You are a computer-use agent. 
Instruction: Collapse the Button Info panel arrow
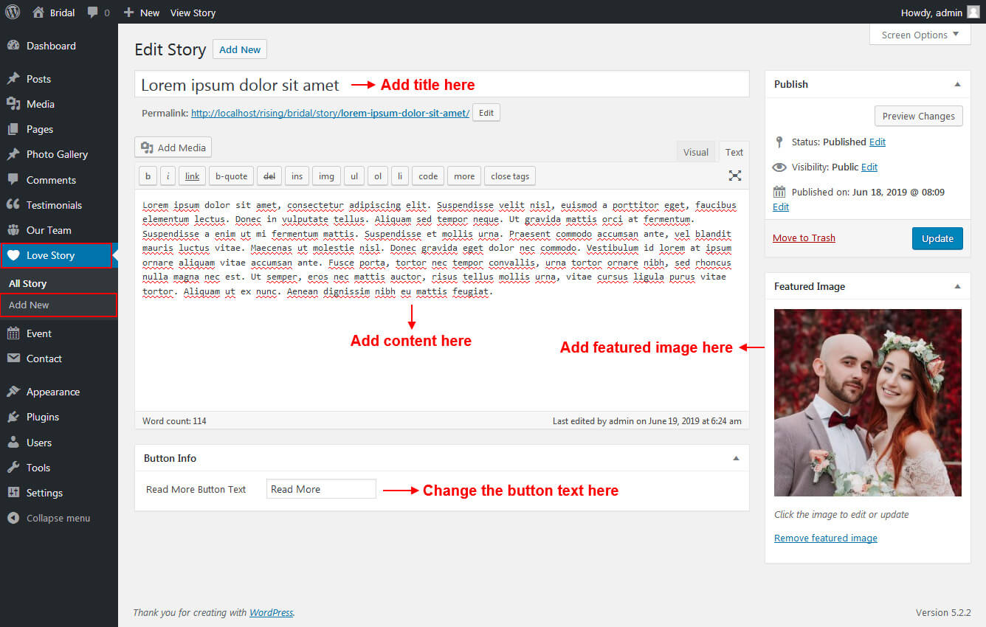click(735, 458)
